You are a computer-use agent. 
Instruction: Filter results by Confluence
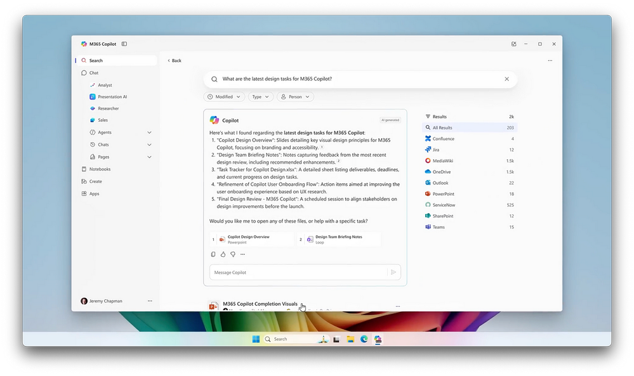point(470,138)
